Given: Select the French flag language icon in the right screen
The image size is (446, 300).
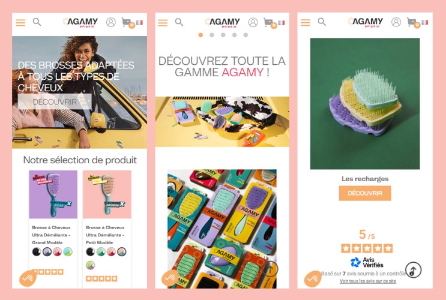Looking at the screenshot, I should [424, 22].
